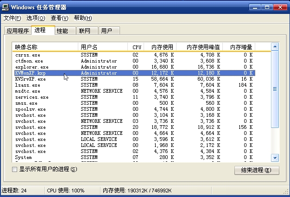Select svchost.exe using 1,968 K memory

tap(134, 145)
